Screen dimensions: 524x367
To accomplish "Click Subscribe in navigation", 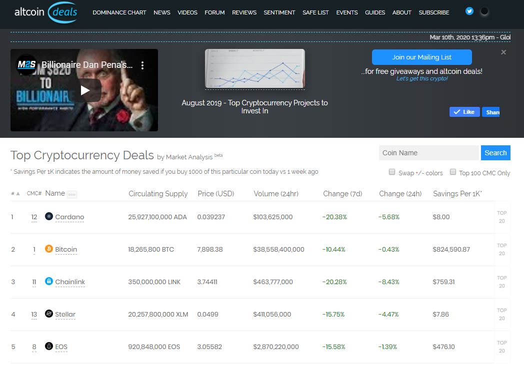I will [434, 12].
